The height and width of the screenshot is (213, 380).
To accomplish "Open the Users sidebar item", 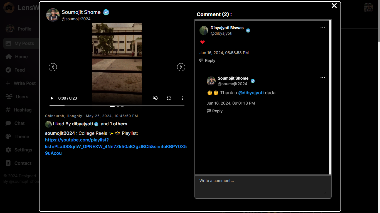I will 21,97.
